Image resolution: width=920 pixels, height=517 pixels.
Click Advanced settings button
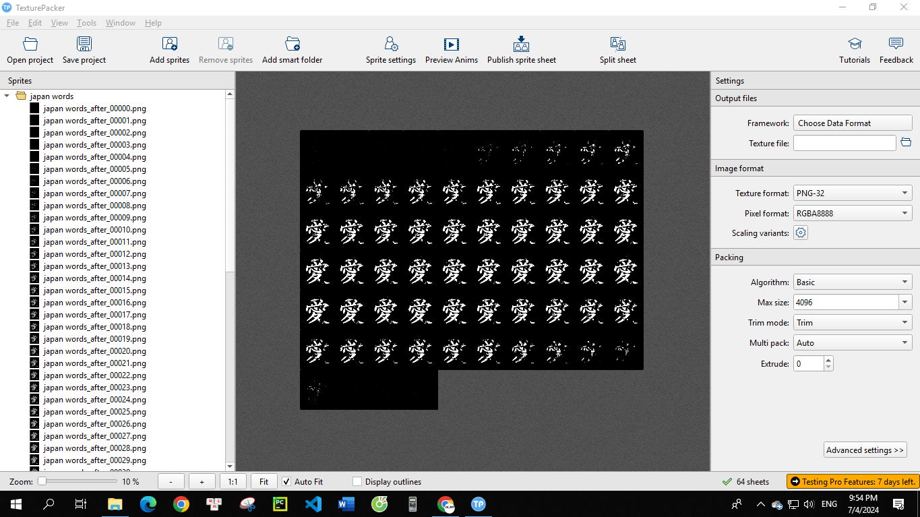865,449
